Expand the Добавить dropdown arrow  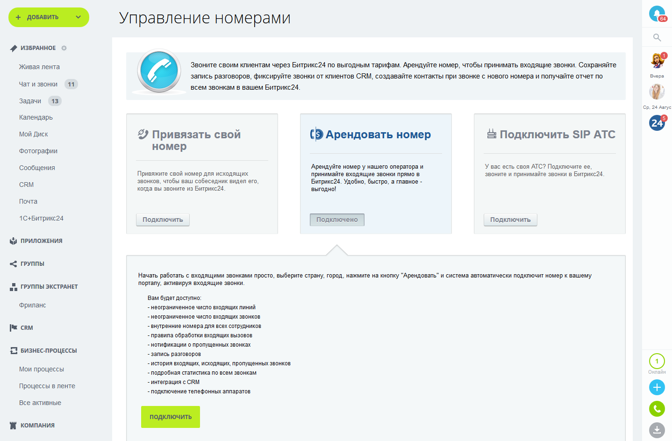point(79,17)
